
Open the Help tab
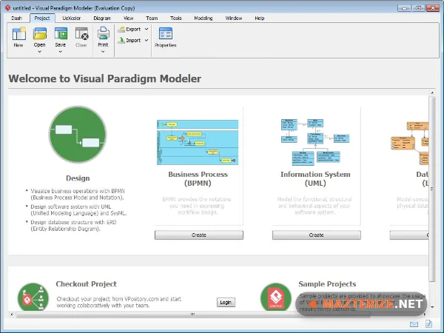[260, 18]
